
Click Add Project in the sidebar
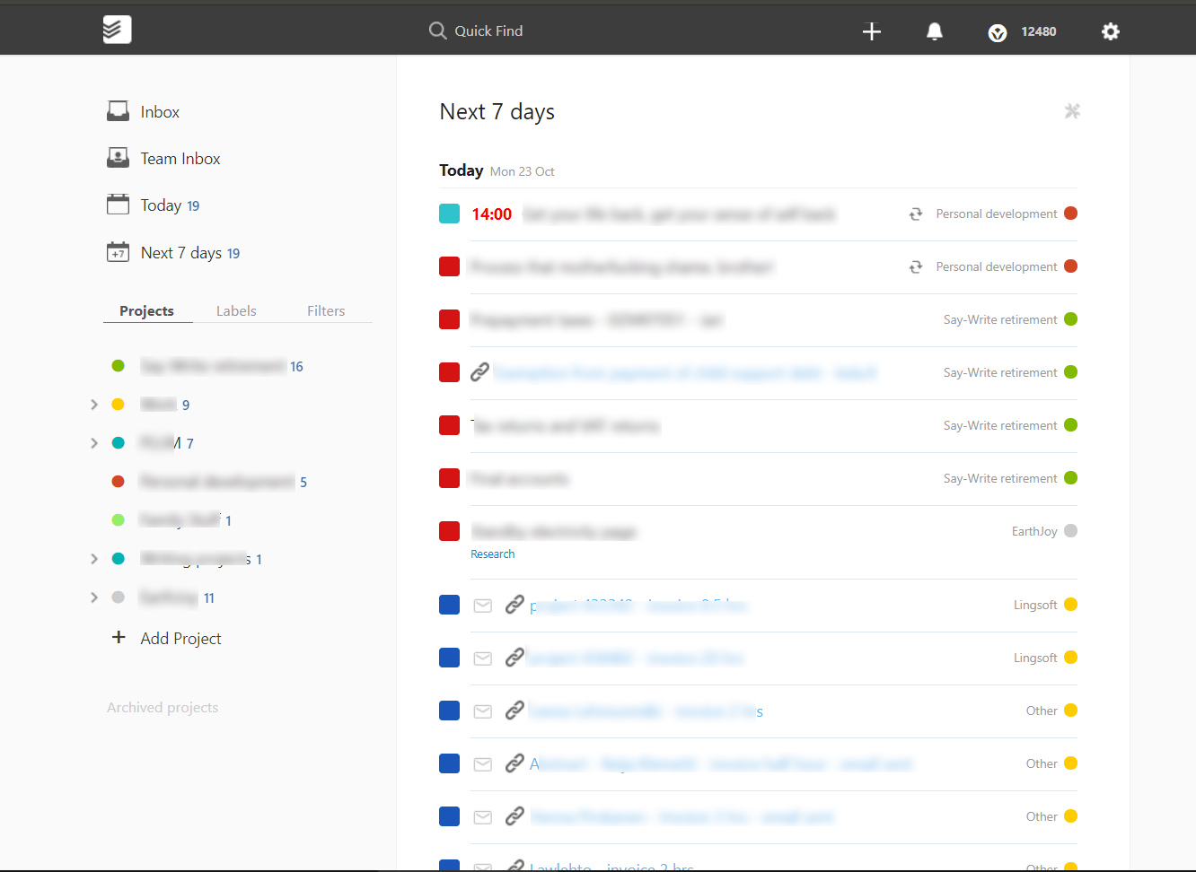pyautogui.click(x=166, y=638)
